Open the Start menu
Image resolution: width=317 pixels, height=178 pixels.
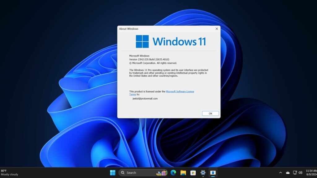[112, 172]
